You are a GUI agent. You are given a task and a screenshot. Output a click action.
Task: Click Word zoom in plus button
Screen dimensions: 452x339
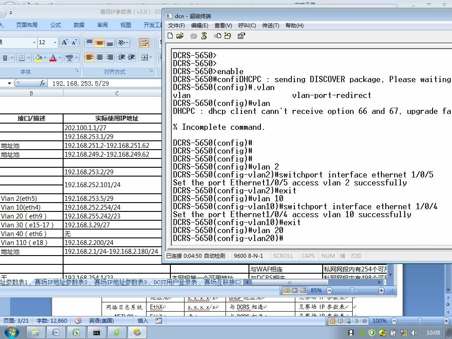[x=446, y=320]
